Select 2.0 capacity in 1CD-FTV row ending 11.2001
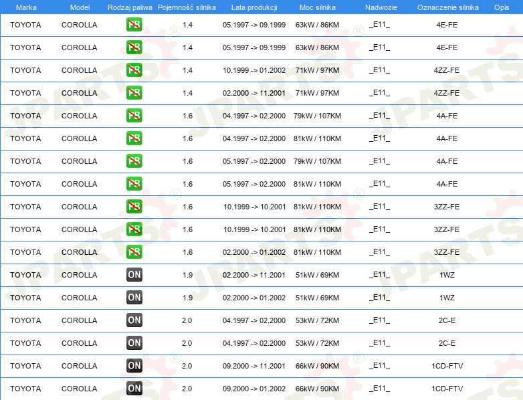523x400 pixels. (x=187, y=366)
